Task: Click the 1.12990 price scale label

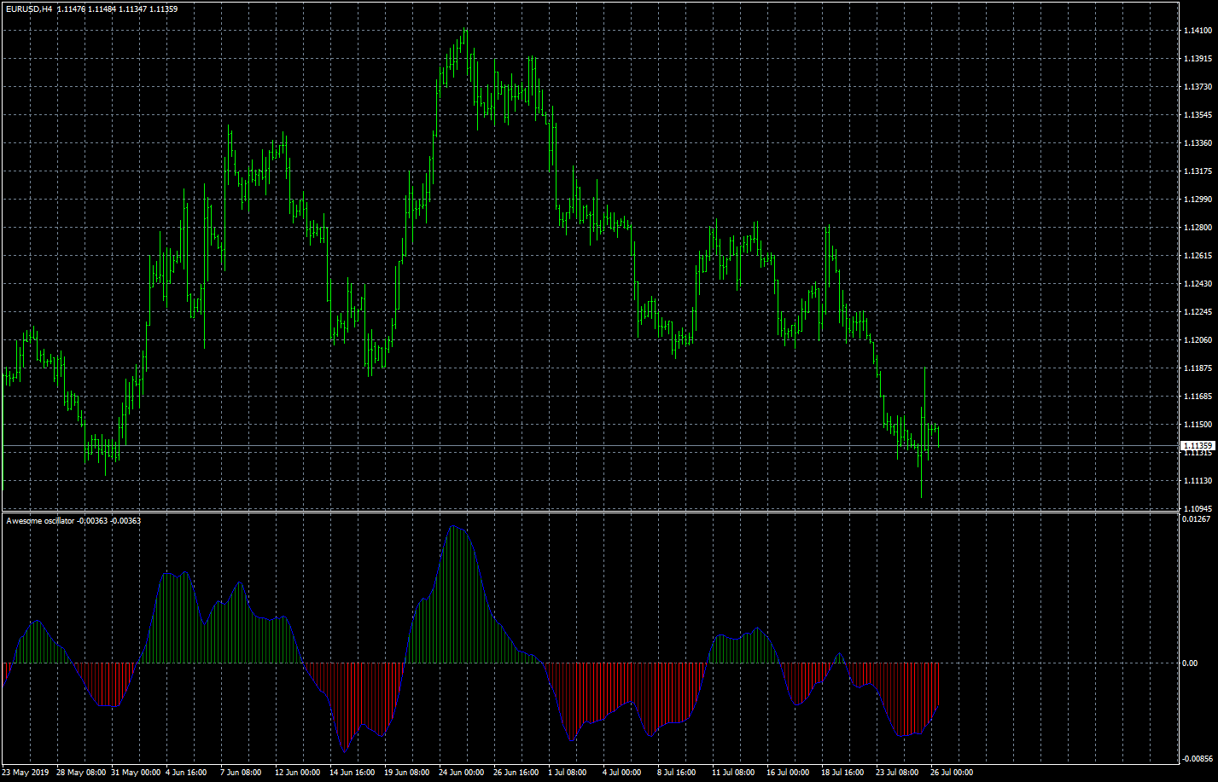Action: coord(1198,200)
